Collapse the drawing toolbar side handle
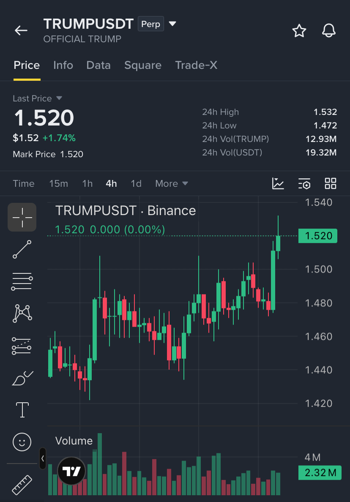 (43, 458)
